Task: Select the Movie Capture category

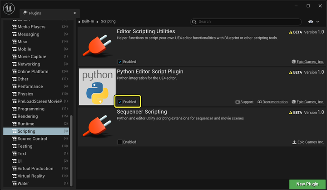Action: pyautogui.click(x=36, y=56)
